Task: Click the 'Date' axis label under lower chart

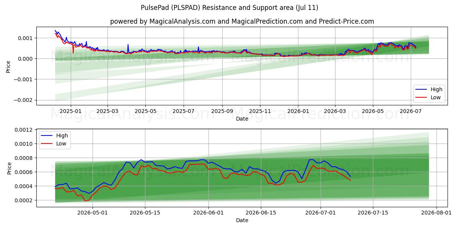Action: pyautogui.click(x=242, y=220)
